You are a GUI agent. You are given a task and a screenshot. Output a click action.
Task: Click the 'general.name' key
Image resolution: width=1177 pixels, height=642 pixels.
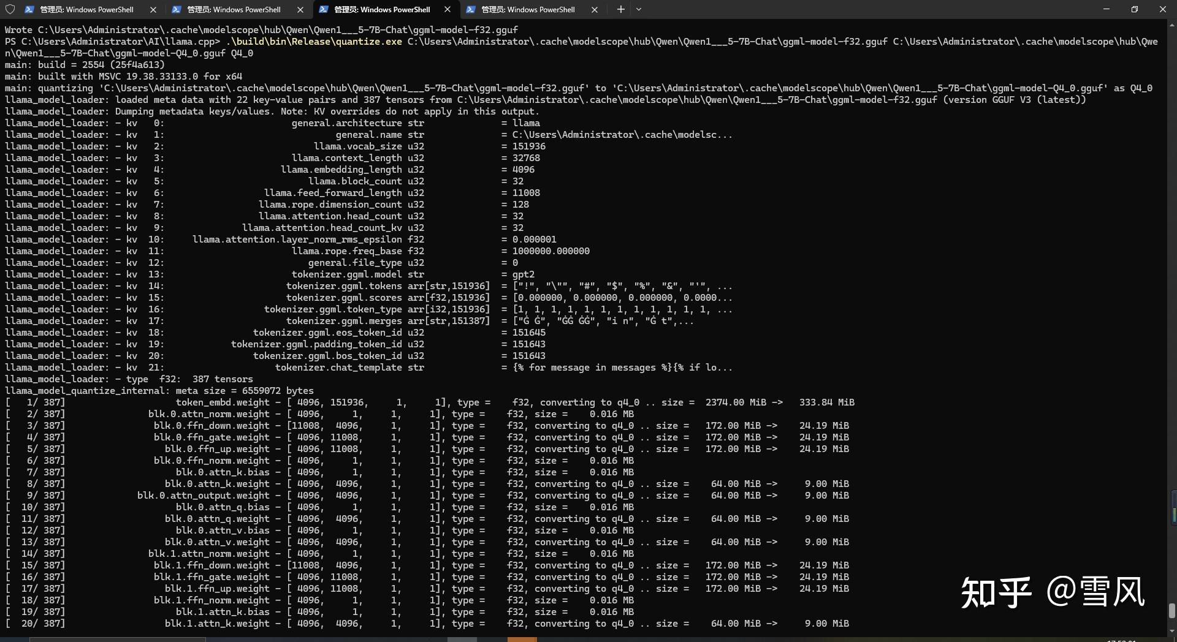click(x=369, y=135)
